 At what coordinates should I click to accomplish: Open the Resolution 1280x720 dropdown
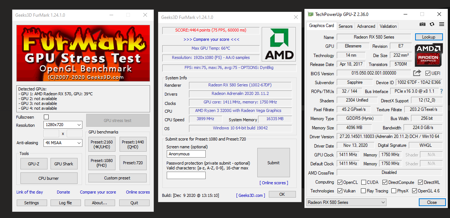click(x=63, y=125)
